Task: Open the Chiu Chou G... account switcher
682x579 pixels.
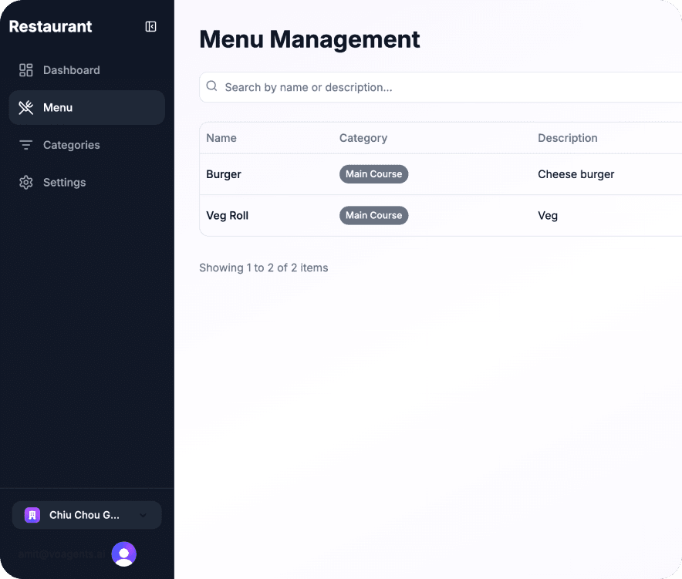Action: (x=86, y=515)
